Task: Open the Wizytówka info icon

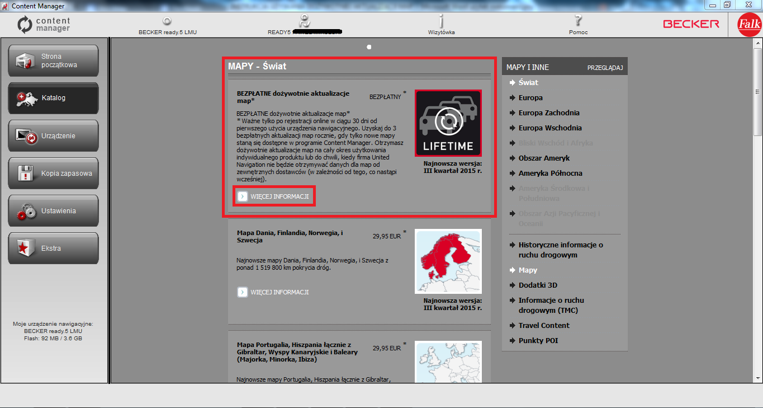Action: [x=441, y=21]
